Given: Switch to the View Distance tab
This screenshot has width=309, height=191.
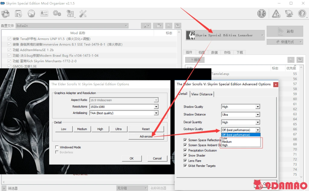Looking at the screenshot, I should click(x=202, y=94).
